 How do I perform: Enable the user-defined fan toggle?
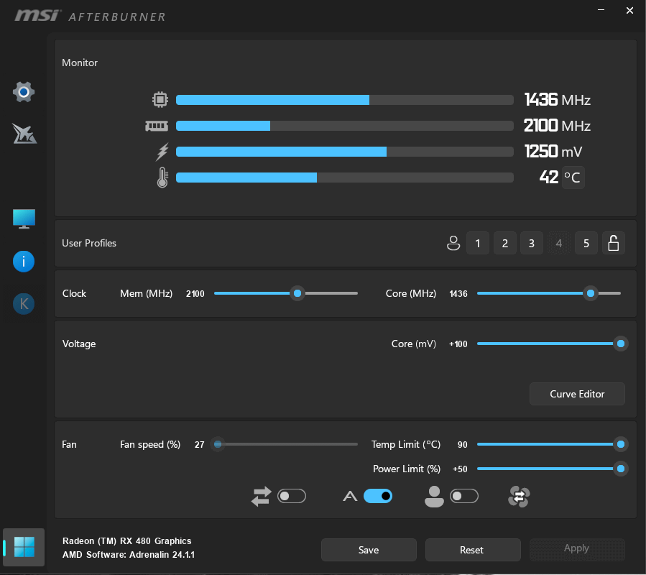tap(464, 496)
